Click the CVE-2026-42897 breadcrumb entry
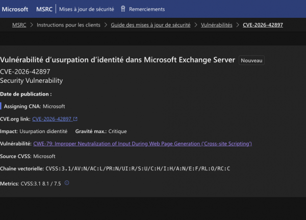Screen dimensions: 306x220 (263, 25)
